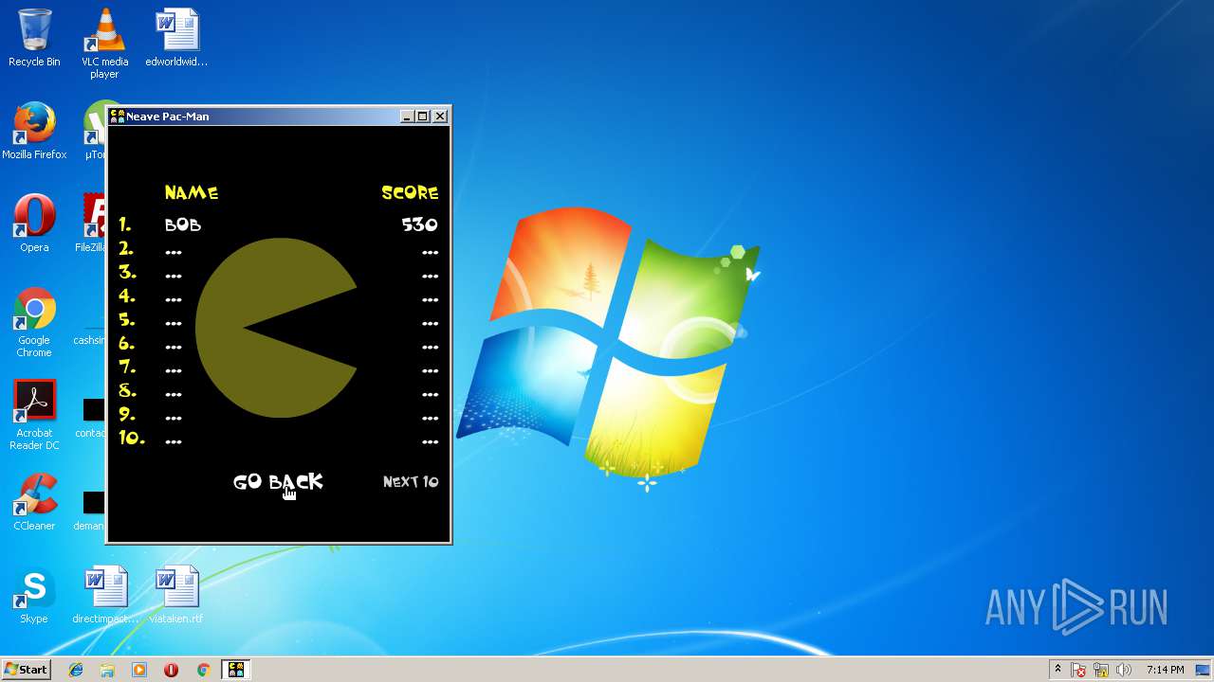Viewport: 1214px width, 682px height.
Task: Maximize the Neave Pac-Man window
Action: (x=422, y=117)
